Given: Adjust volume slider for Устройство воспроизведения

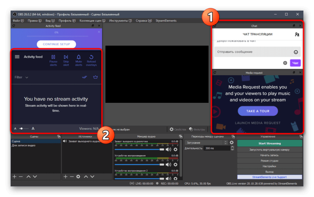Looking at the screenshot, I should pyautogui.click(x=139, y=164).
